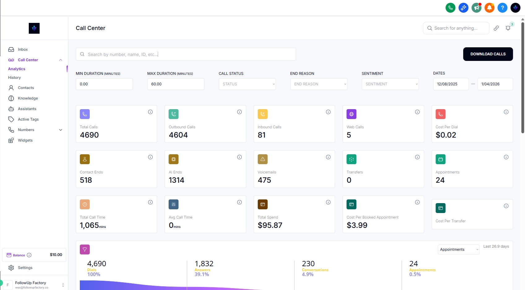Image resolution: width=525 pixels, height=290 pixels.
Task: Focus the Search for anything field
Action: click(x=456, y=28)
